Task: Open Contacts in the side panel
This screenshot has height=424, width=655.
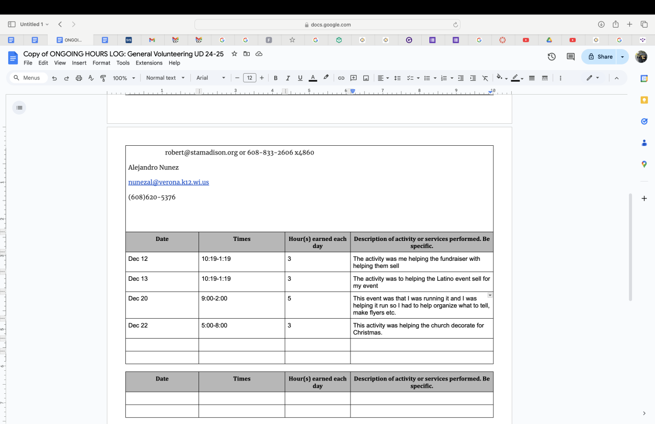Action: [644, 143]
